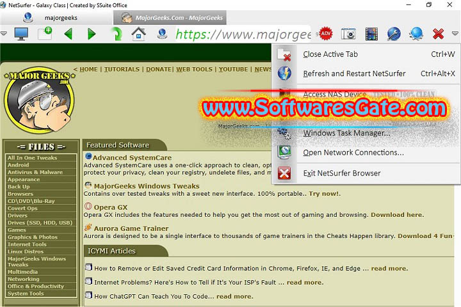This screenshot has width=461, height=307.
Task: Go to the home page icon
Action: [139, 33]
